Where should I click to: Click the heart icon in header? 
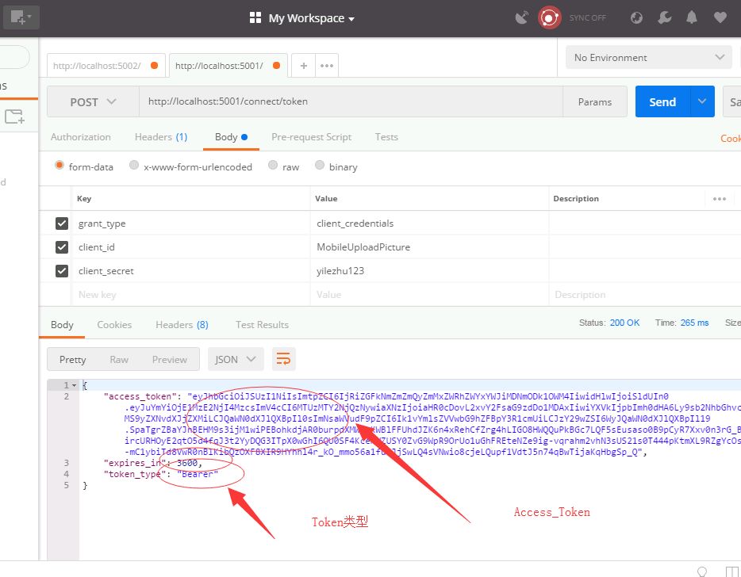(x=720, y=17)
